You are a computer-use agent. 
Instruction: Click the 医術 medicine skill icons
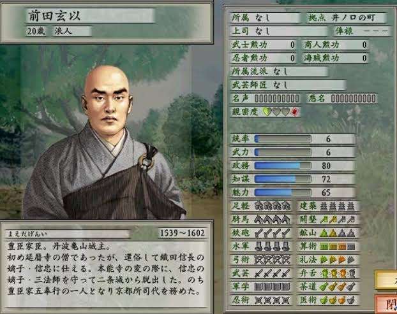(337, 300)
